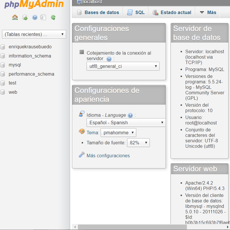Click the theme palette icon
The image size is (230, 230).
[82, 131]
